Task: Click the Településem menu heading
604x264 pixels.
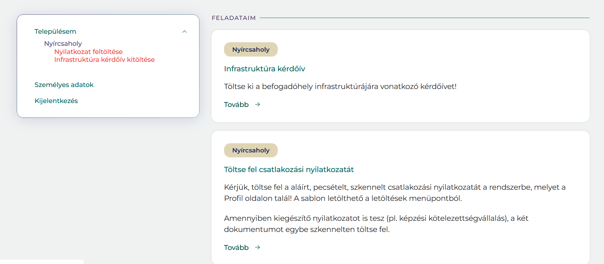Action: point(55,31)
